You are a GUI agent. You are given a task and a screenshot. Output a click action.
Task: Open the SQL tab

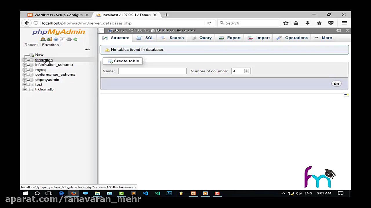[x=145, y=38]
